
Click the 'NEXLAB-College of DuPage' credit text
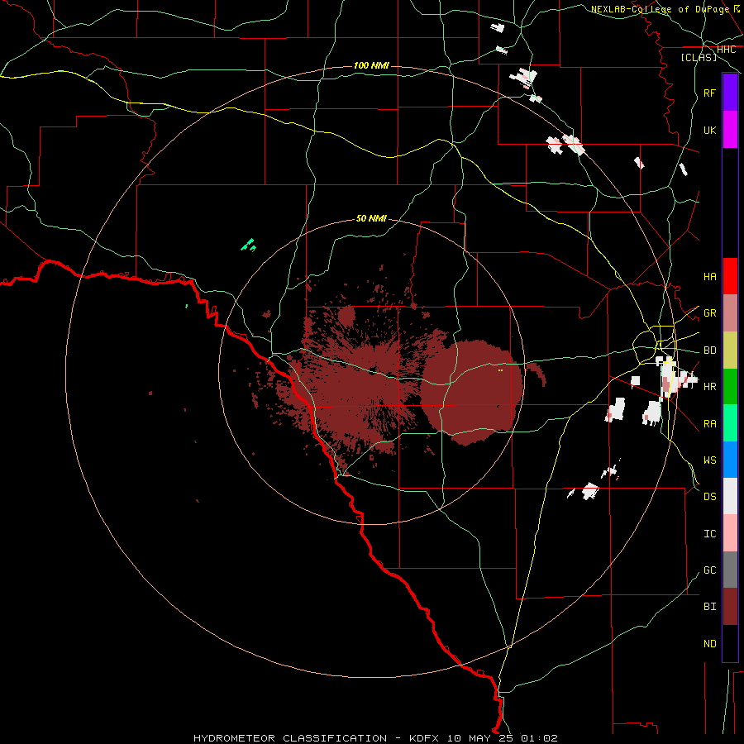coord(660,9)
